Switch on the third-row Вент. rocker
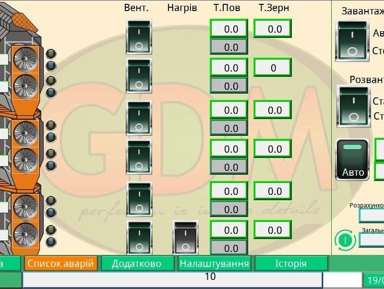The width and height of the screenshot is (384, 289). pos(139,118)
